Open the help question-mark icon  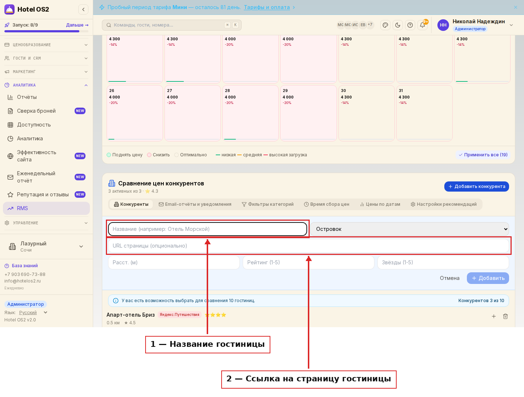[410, 25]
